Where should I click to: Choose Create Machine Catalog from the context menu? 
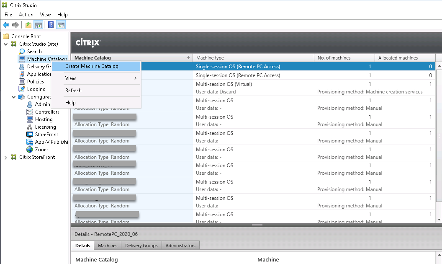[92, 66]
